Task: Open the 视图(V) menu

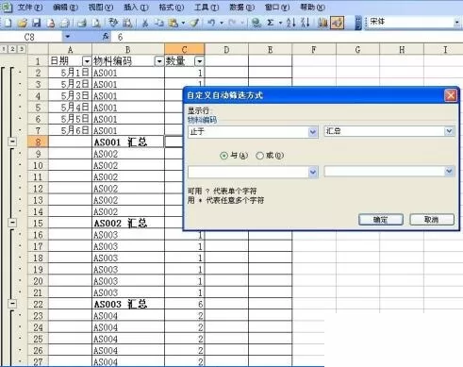Action: tap(101, 7)
